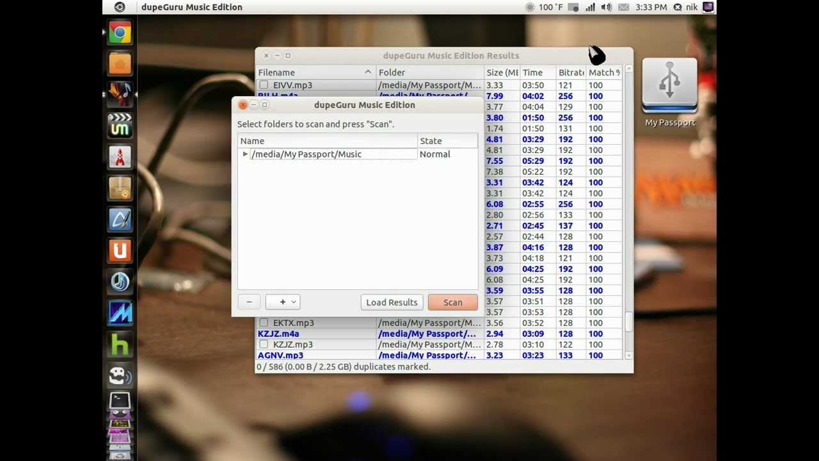The width and height of the screenshot is (819, 461).
Task: Click the size value 1.74
Action: (494, 129)
